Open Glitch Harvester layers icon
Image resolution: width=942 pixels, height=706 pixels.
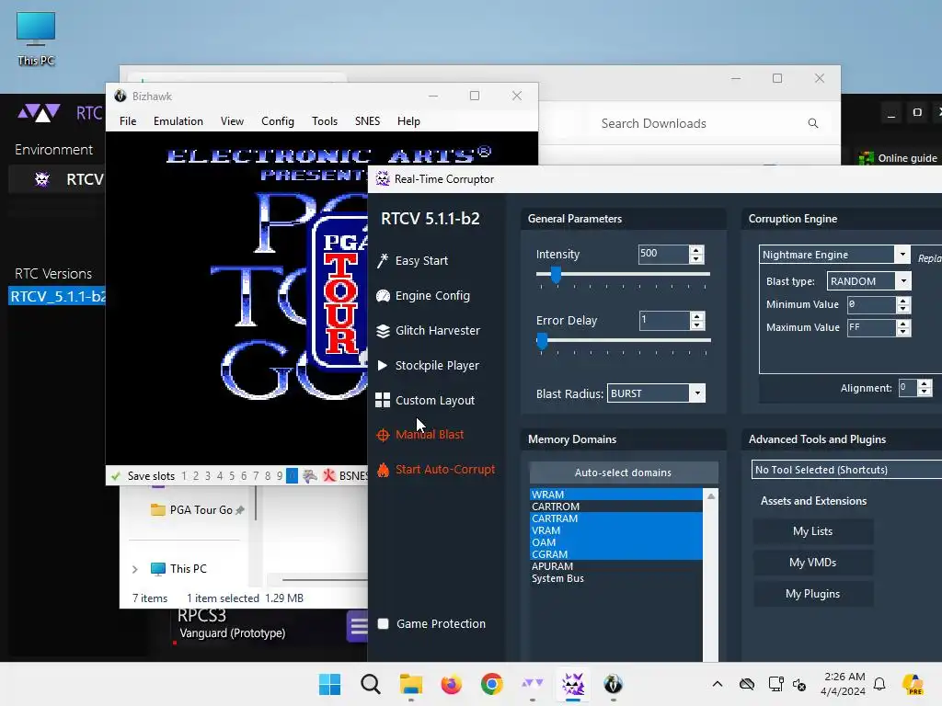pyautogui.click(x=383, y=331)
